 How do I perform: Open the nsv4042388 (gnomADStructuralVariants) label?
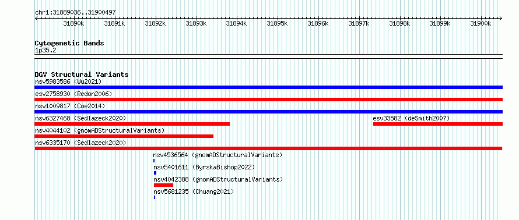(219, 179)
